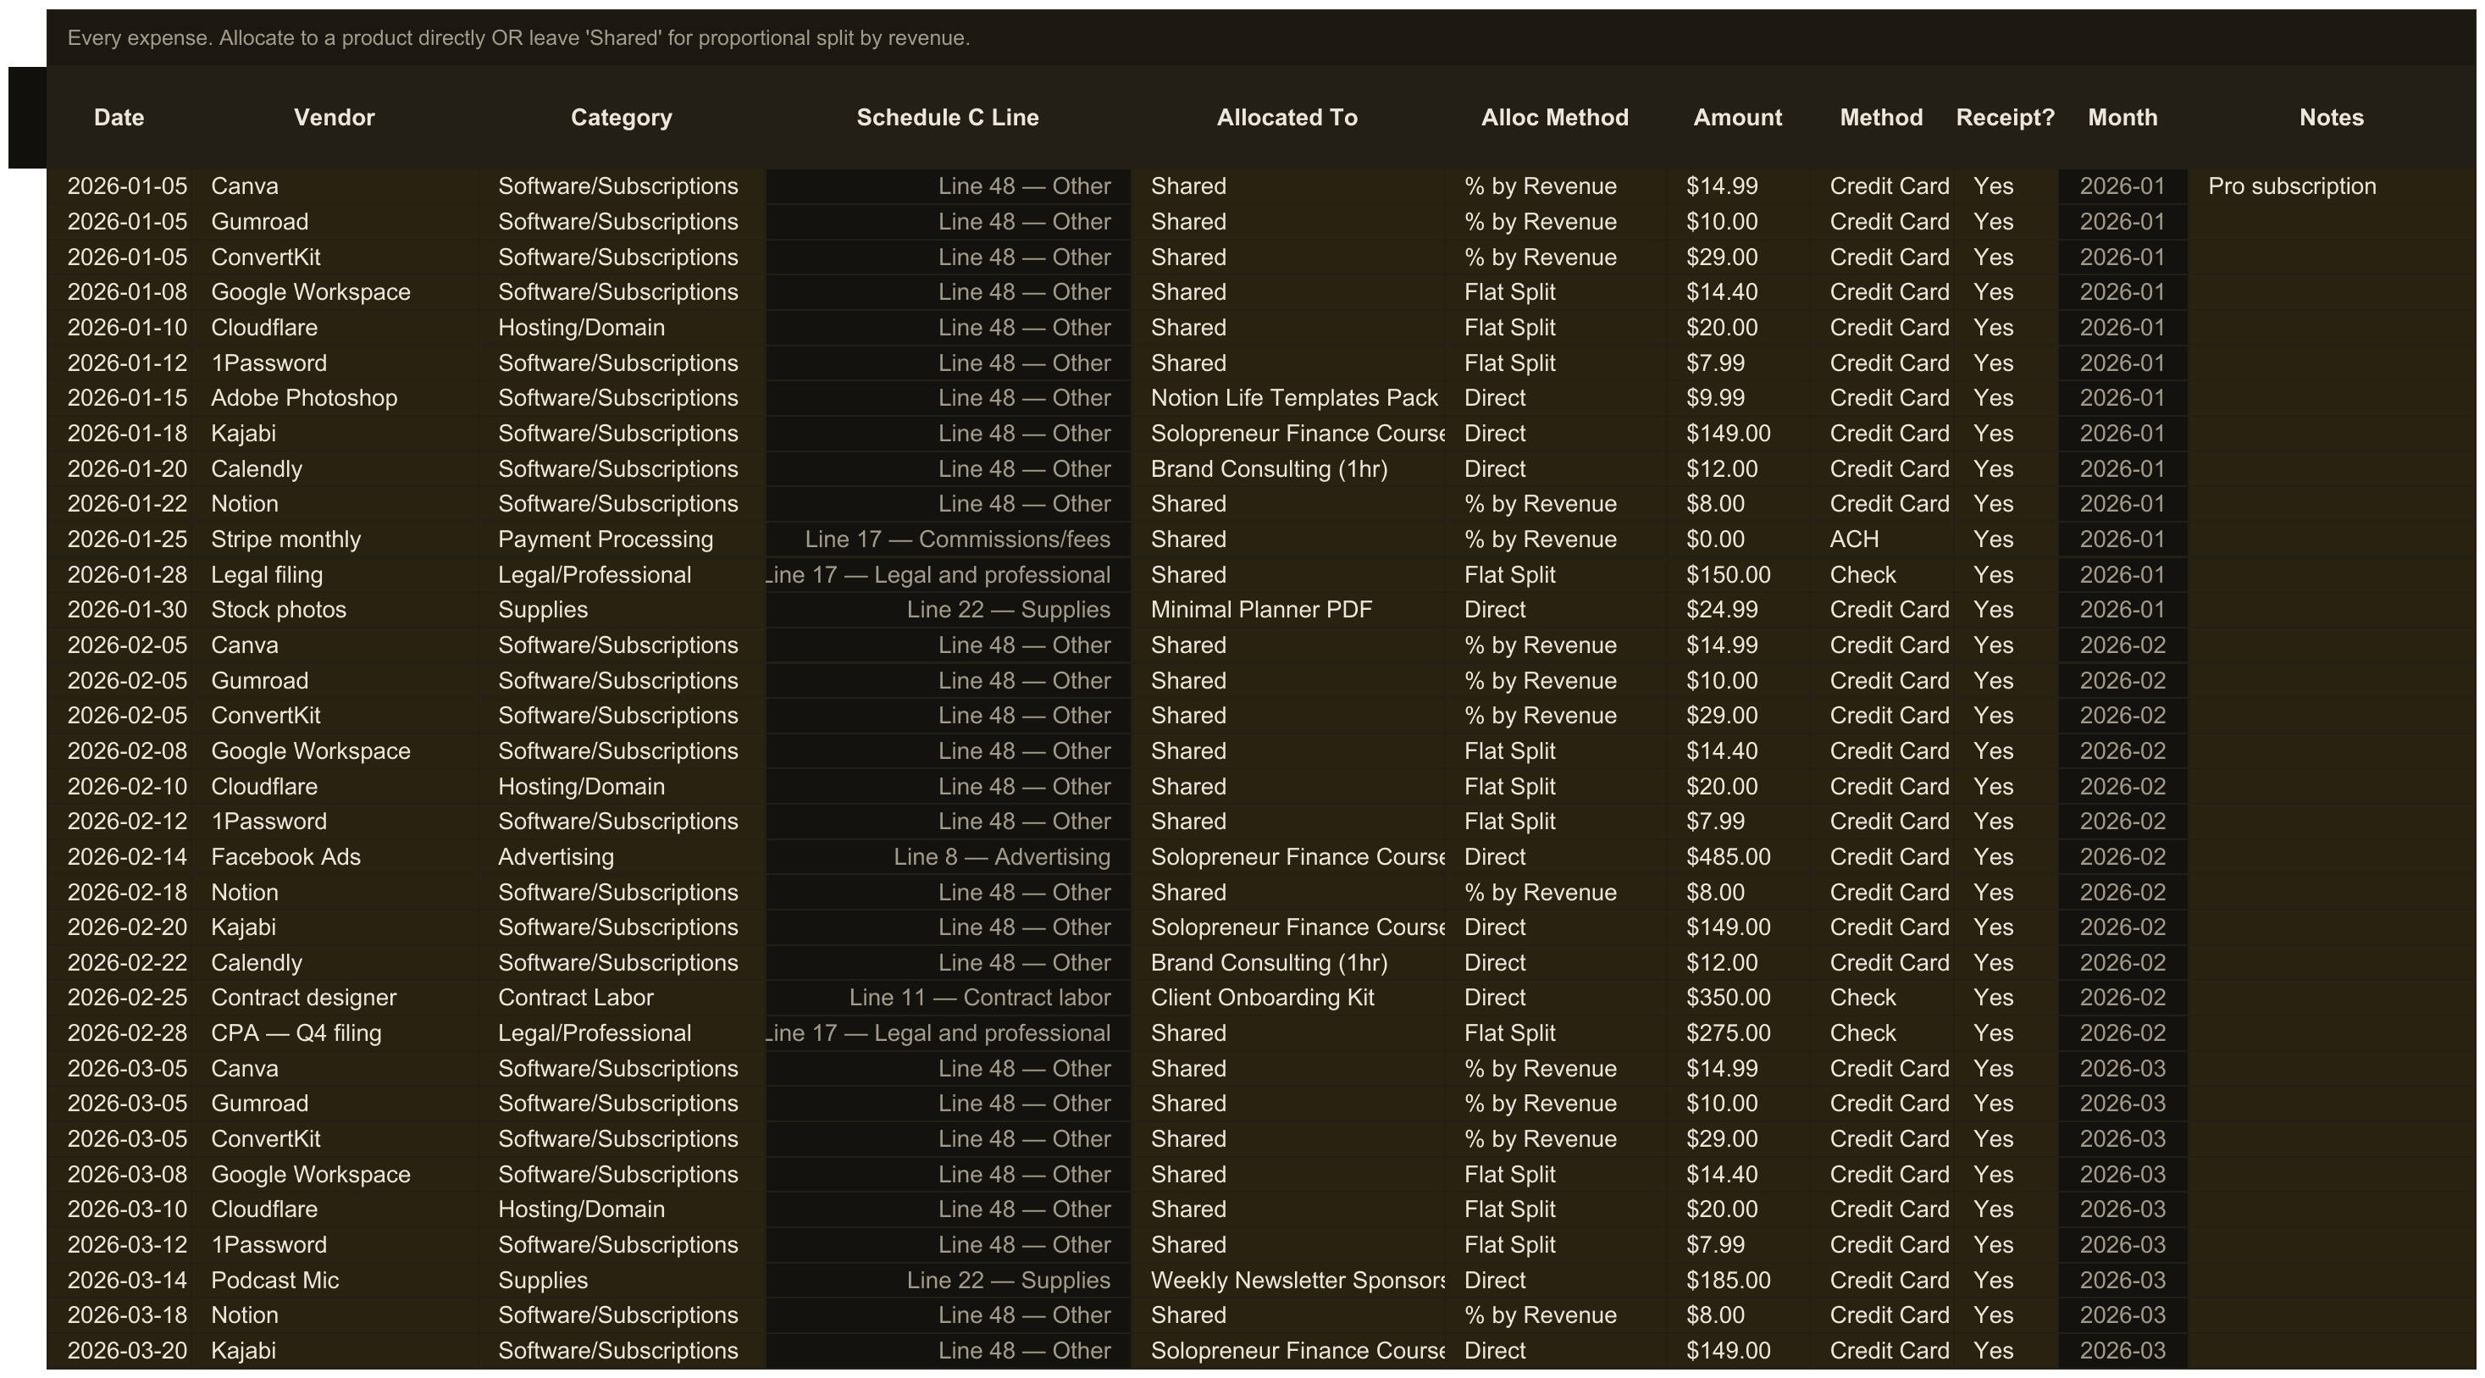Click the Amount column header

pyautogui.click(x=1738, y=118)
